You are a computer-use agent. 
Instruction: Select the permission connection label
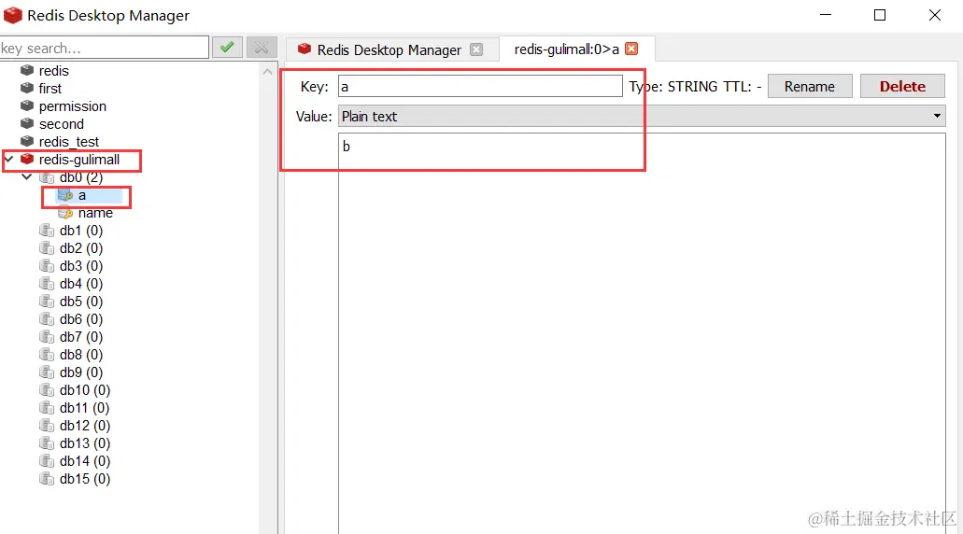pyautogui.click(x=73, y=106)
